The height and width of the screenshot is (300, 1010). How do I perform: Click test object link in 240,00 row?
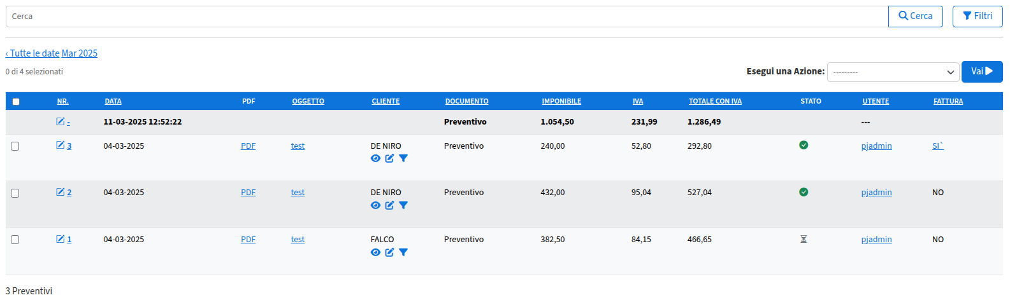(x=298, y=146)
